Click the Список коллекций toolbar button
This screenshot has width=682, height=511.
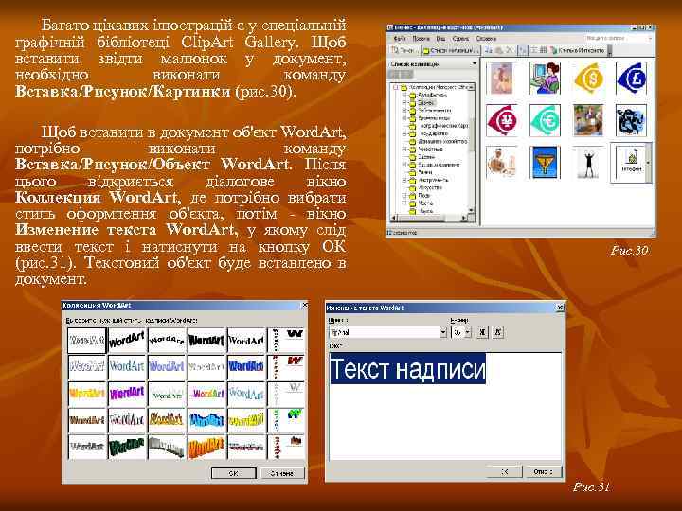[451, 50]
